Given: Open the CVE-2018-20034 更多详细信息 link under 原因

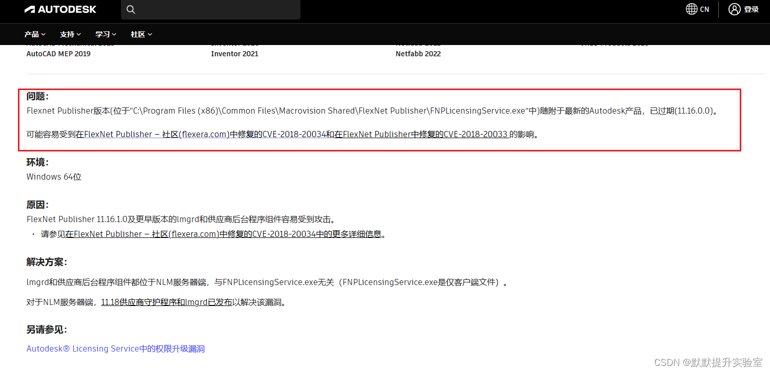Looking at the screenshot, I should (x=224, y=234).
